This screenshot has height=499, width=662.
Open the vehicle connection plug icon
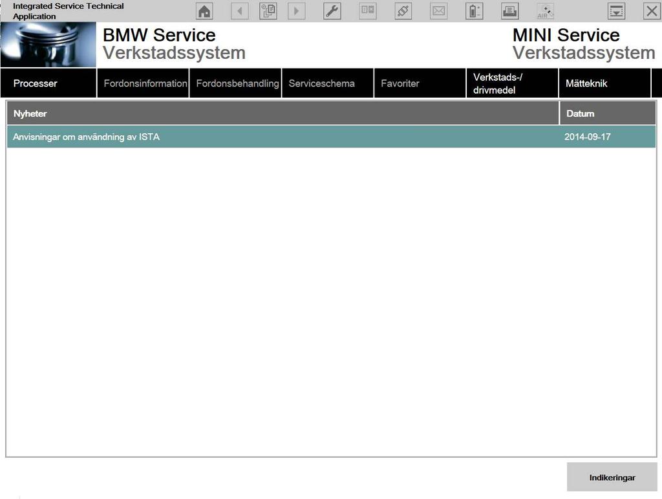pyautogui.click(x=403, y=11)
